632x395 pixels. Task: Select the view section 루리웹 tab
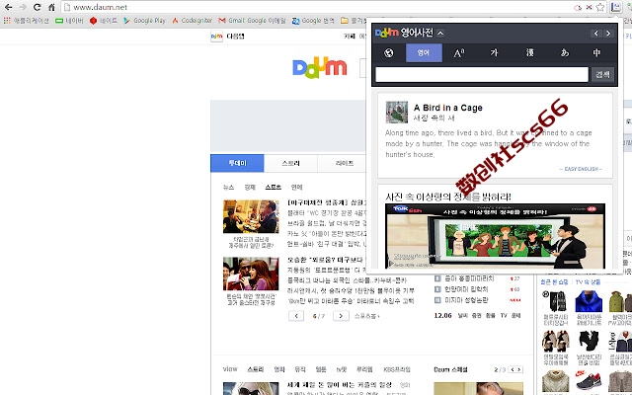[364, 369]
